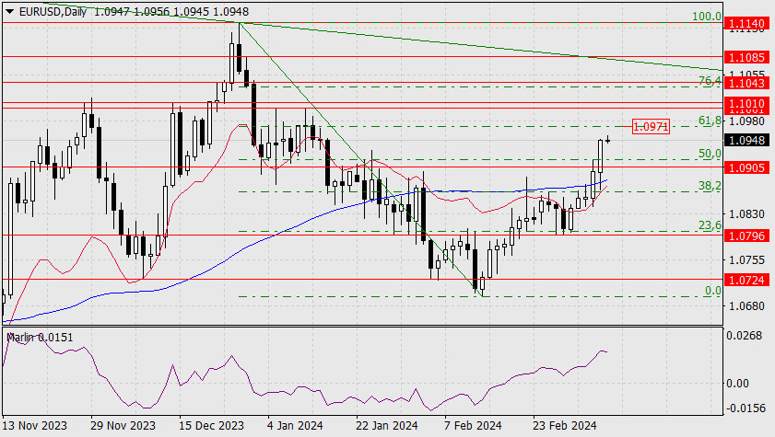Click the 1.0724 red price level label
The image size is (775, 437).
tap(746, 281)
